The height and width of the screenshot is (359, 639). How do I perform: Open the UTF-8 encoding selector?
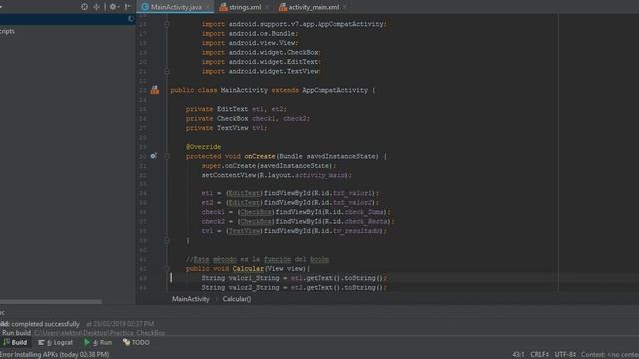(x=565, y=355)
